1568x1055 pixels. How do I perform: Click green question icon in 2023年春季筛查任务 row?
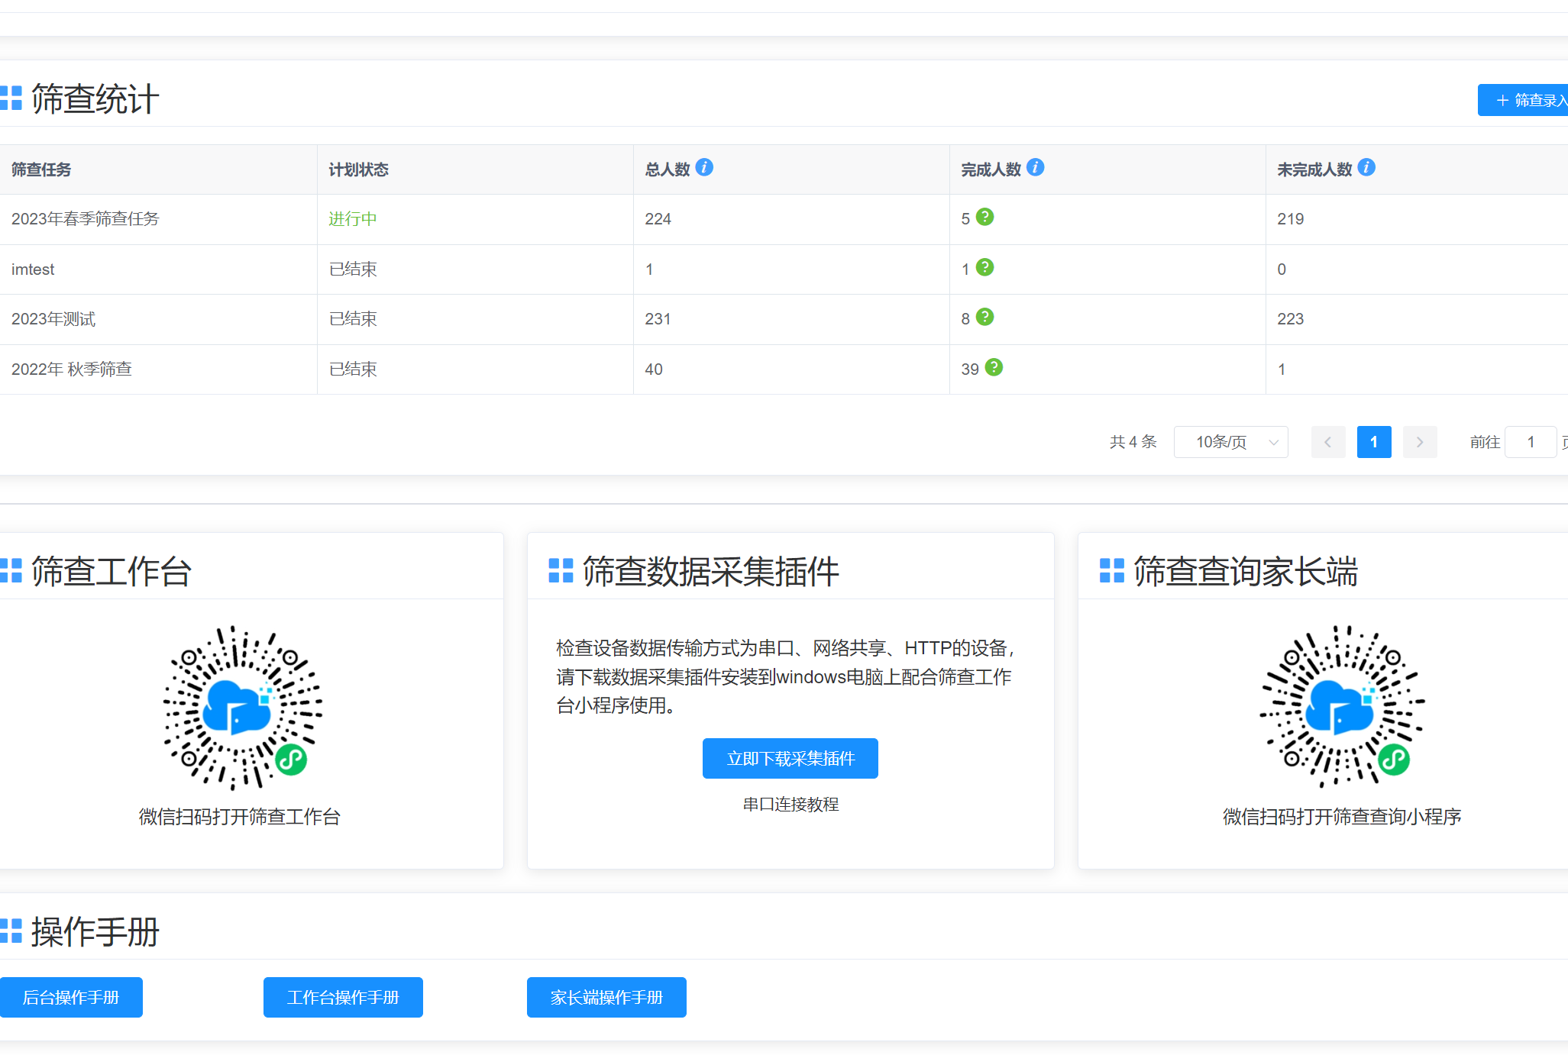coord(985,217)
